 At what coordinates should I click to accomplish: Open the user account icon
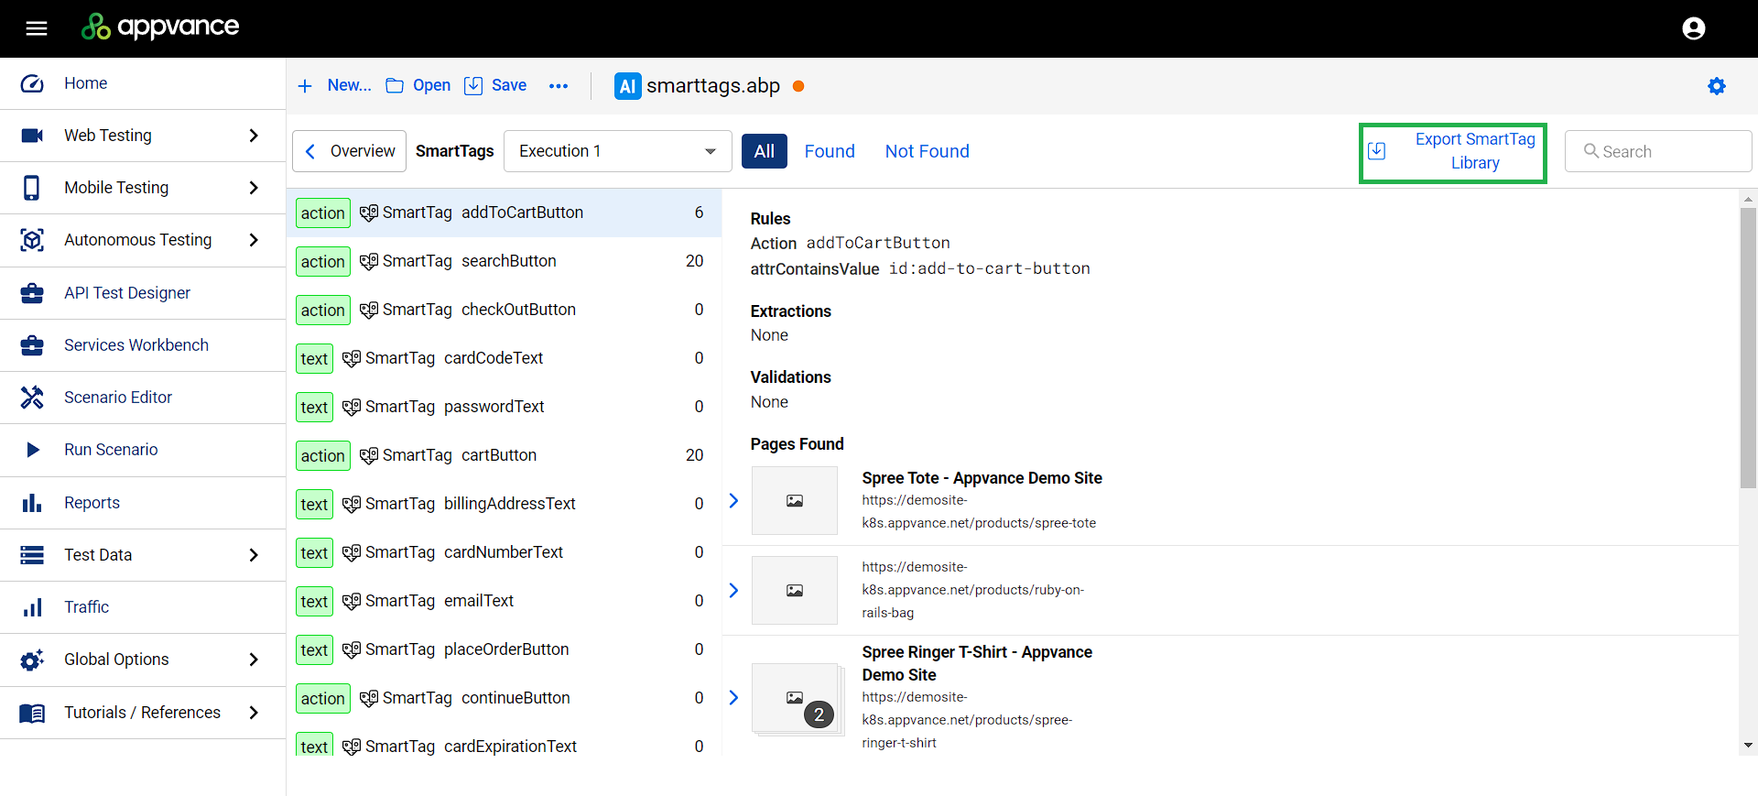pos(1693,28)
